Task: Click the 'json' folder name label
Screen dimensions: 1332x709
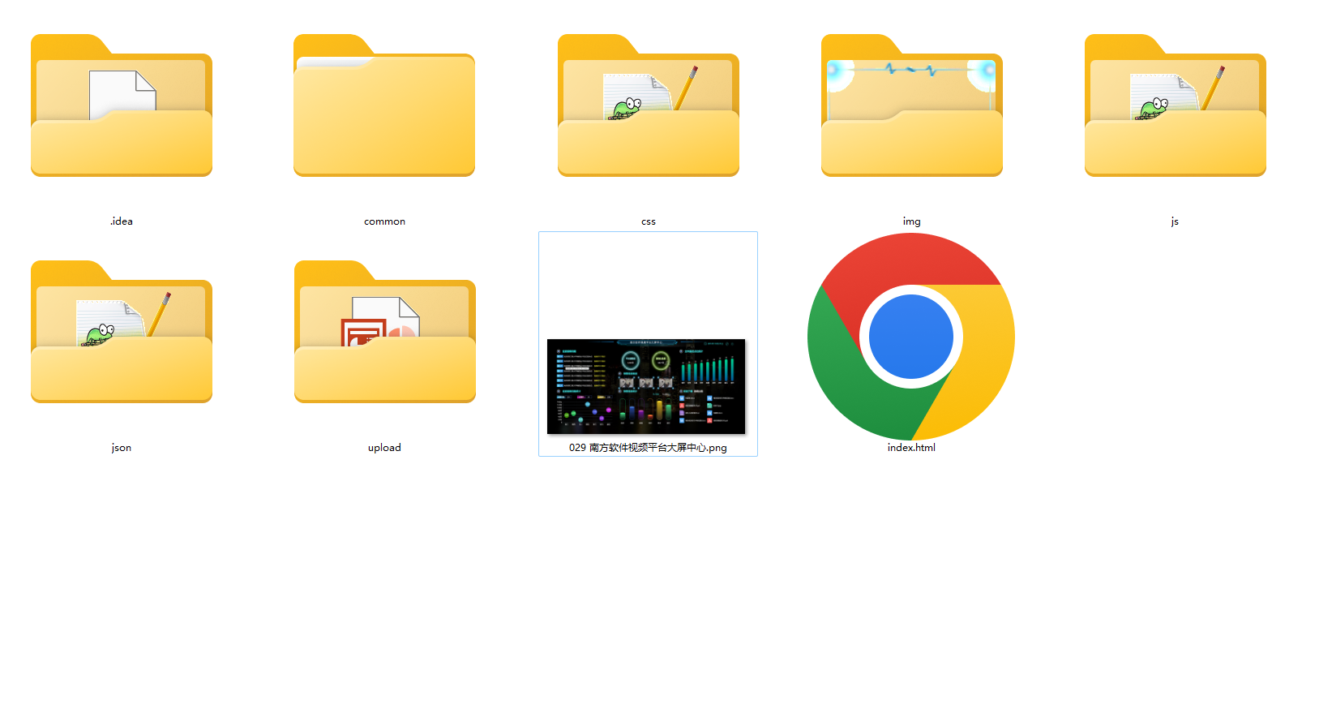Action: tap(122, 448)
